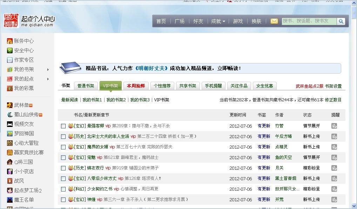Screen dimensions: 357x209
Task: Click the 蜀山仙侠传 game icon
Action: [x=9, y=115]
